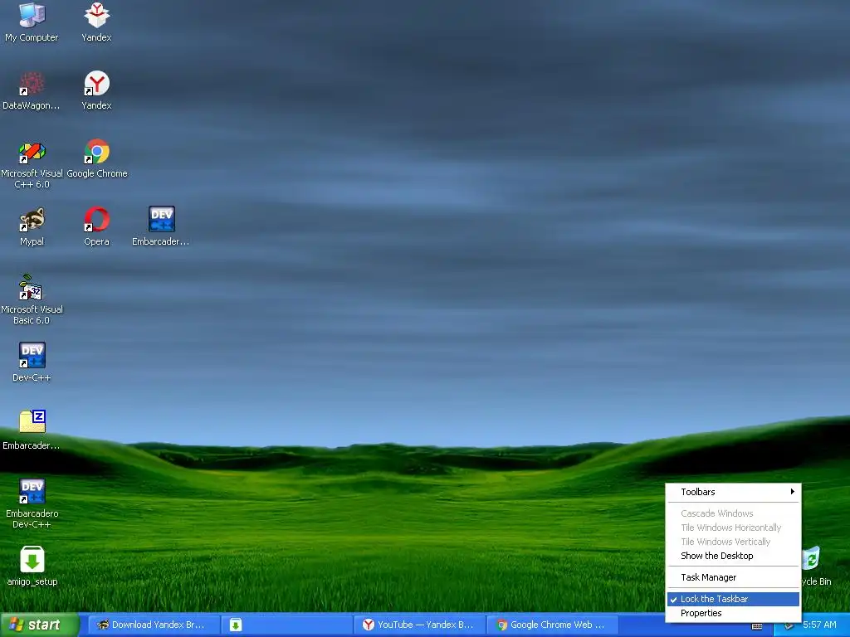Screen dimensions: 850x637
Task: Switch to YouTube — Yandex B... taskbar window
Action: tap(419, 625)
